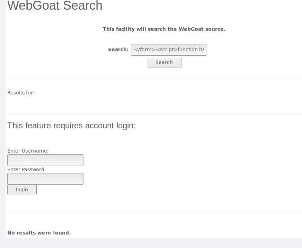Click the divider line under 'Results for:'
Image resolution: width=302 pixels, height=248 pixels.
point(155,114)
